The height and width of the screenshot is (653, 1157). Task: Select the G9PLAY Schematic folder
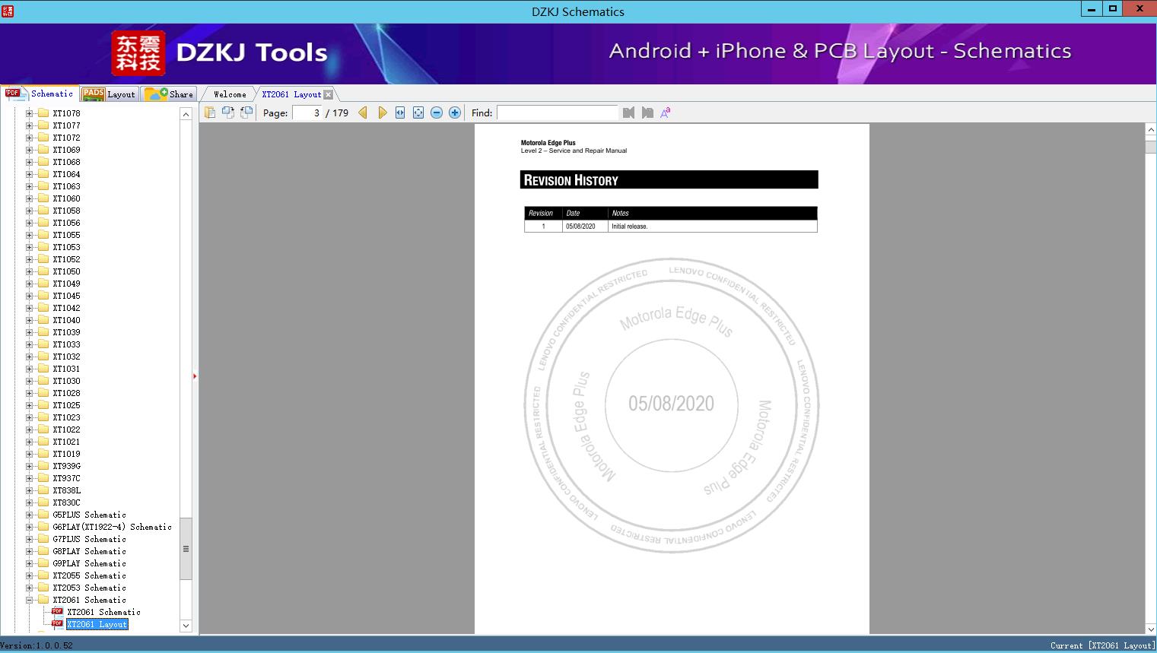(89, 563)
